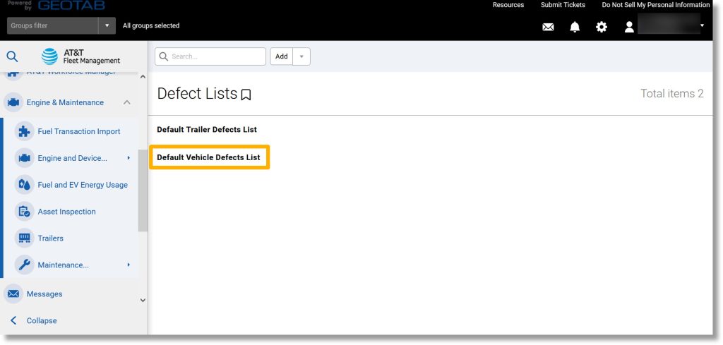
Task: Click the AT&T Fleet Management logo
Action: [80, 56]
